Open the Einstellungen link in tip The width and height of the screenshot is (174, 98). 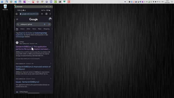click(x=20, y=37)
